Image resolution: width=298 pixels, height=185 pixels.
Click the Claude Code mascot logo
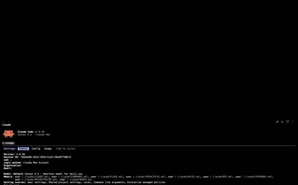(9, 134)
